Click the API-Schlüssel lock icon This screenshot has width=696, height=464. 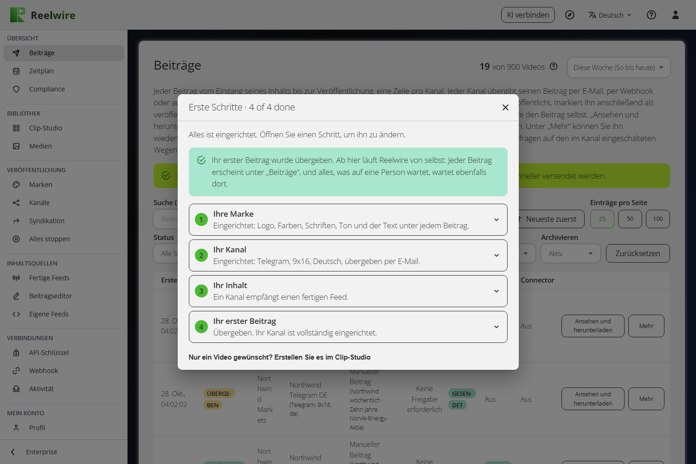[16, 353]
